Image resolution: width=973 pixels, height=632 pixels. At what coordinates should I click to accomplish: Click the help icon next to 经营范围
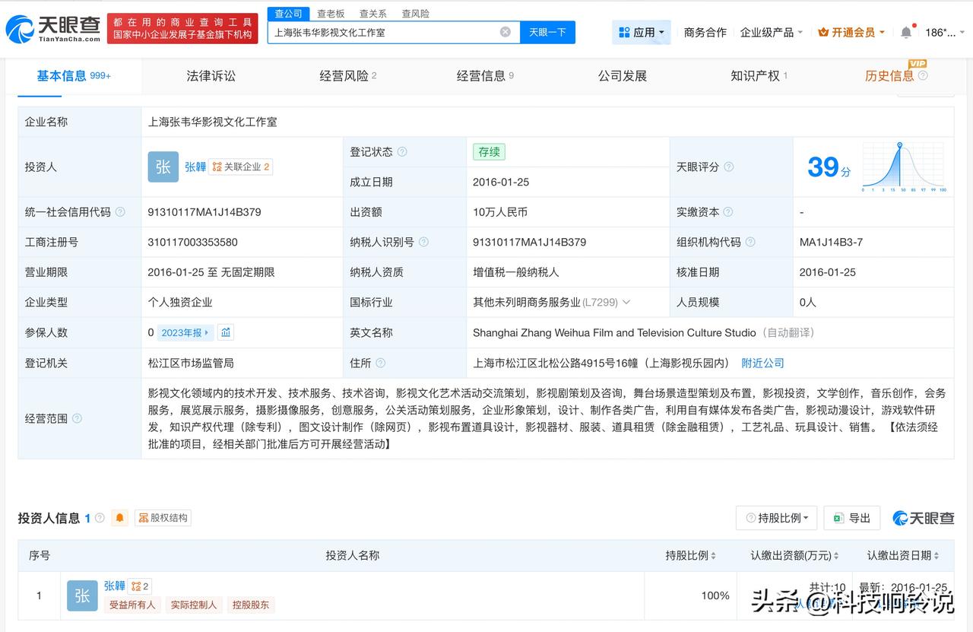click(77, 418)
